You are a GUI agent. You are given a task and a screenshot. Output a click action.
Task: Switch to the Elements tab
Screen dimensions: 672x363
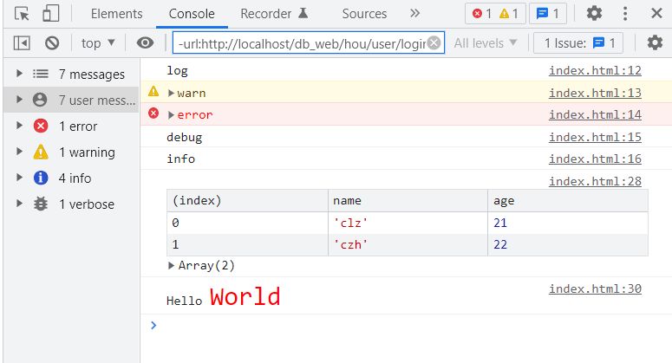pos(116,14)
